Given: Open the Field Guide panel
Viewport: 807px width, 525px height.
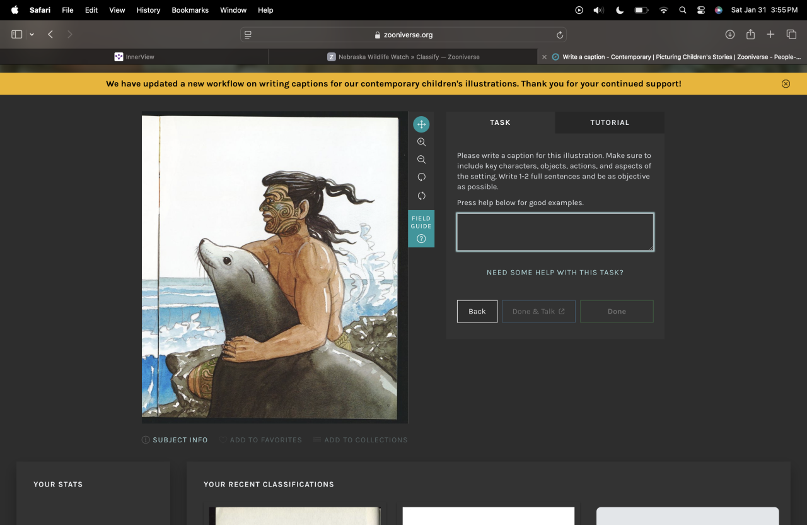Looking at the screenshot, I should point(421,228).
